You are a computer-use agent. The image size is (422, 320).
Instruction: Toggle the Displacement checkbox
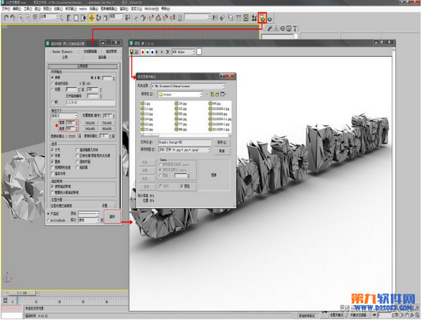(53, 162)
